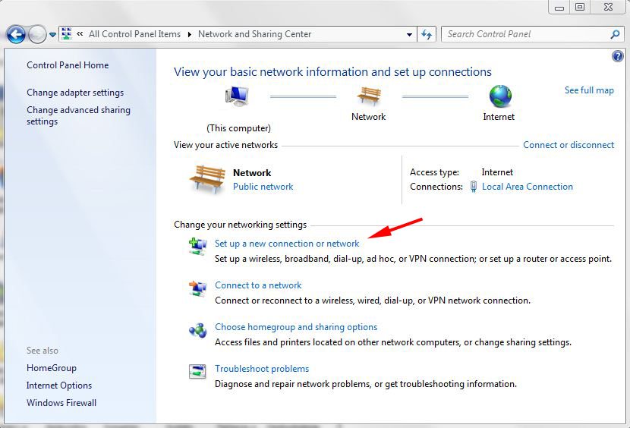Open See full map link

pyautogui.click(x=589, y=90)
